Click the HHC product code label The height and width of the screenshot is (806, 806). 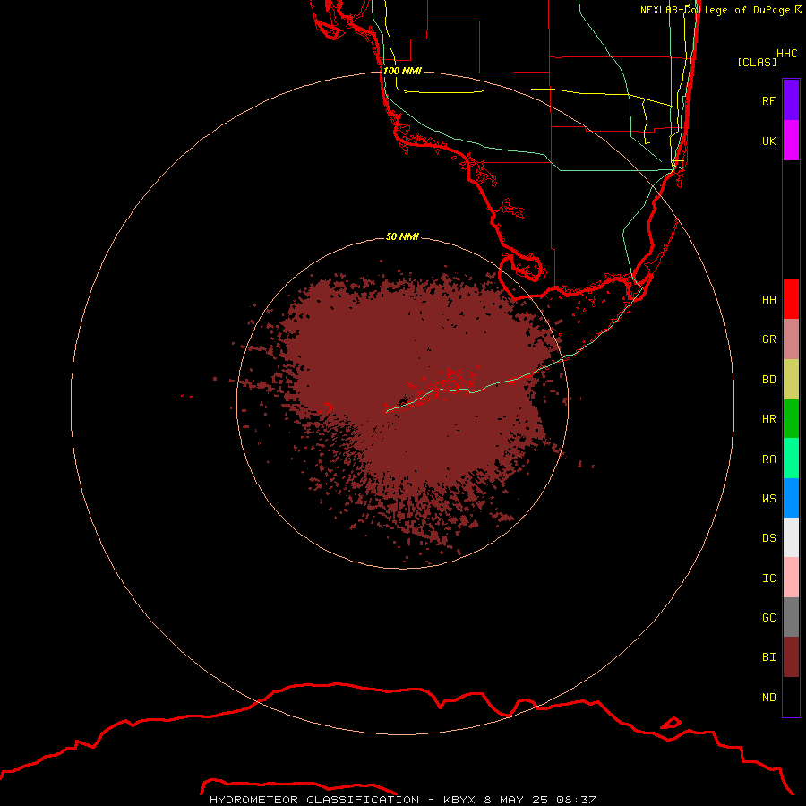[787, 54]
